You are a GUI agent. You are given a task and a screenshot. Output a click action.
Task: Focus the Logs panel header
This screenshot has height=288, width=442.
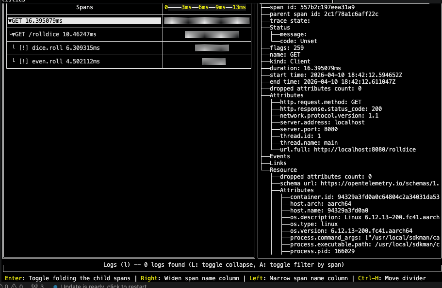pyautogui.click(x=224, y=265)
